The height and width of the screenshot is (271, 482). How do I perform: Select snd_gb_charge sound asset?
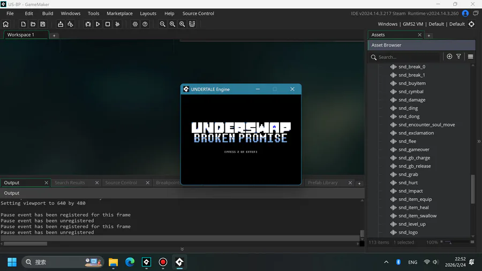pyautogui.click(x=414, y=158)
